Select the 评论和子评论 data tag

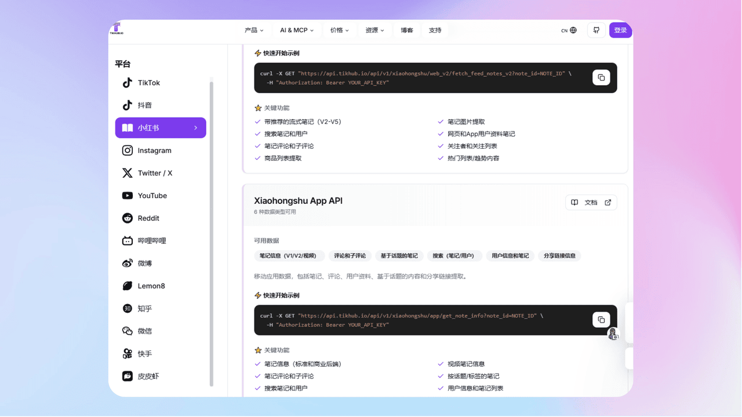pyautogui.click(x=350, y=255)
